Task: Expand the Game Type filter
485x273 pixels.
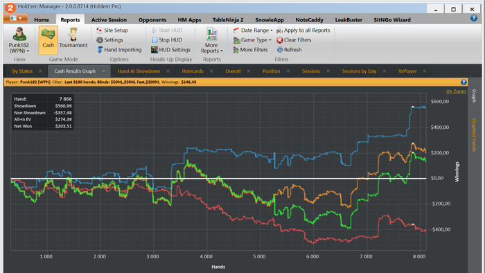Action: click(x=252, y=40)
